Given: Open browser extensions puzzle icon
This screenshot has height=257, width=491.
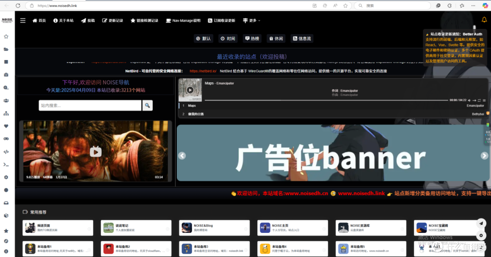Looking at the screenshot, I should 449,5.
